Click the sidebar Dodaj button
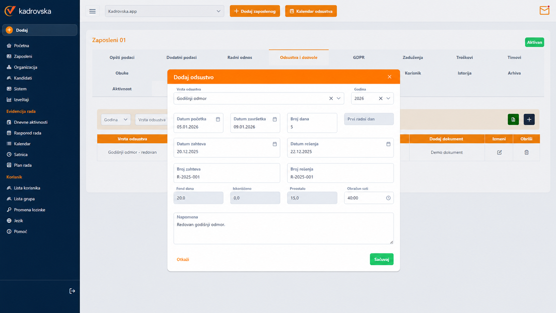This screenshot has width=556, height=313. click(40, 30)
